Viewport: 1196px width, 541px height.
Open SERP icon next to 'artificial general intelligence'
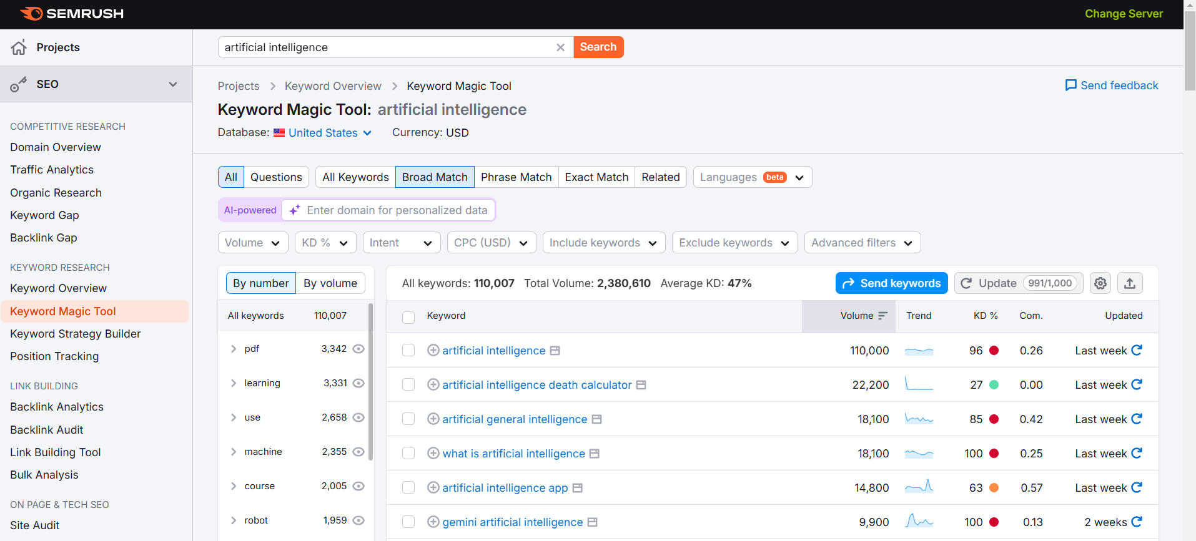click(596, 419)
